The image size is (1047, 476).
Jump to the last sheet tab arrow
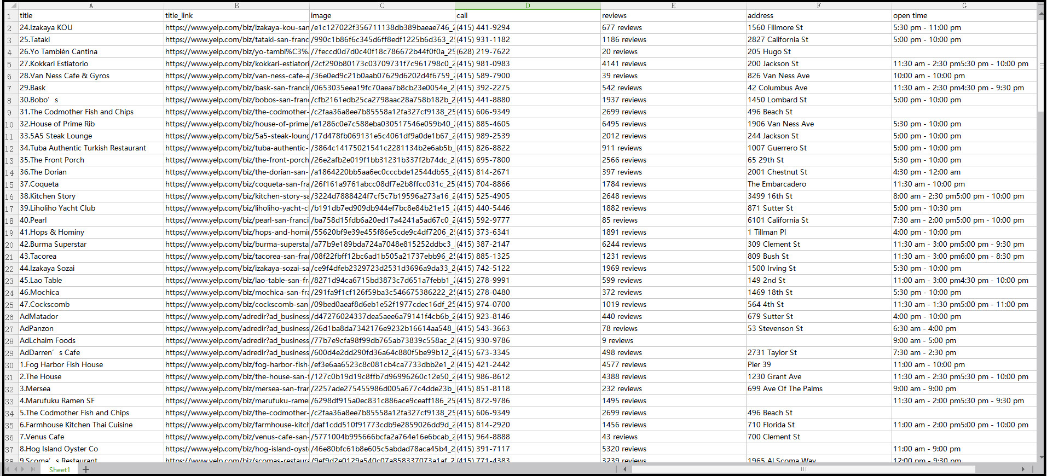33,469
